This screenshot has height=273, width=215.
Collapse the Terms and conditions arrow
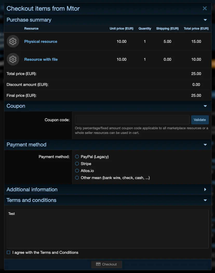[205, 200]
